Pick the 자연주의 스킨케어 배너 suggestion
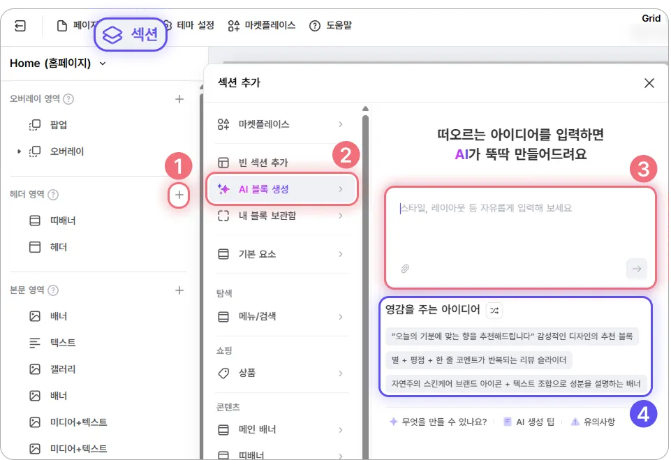Screen dimensions: 671x460 coord(516,383)
